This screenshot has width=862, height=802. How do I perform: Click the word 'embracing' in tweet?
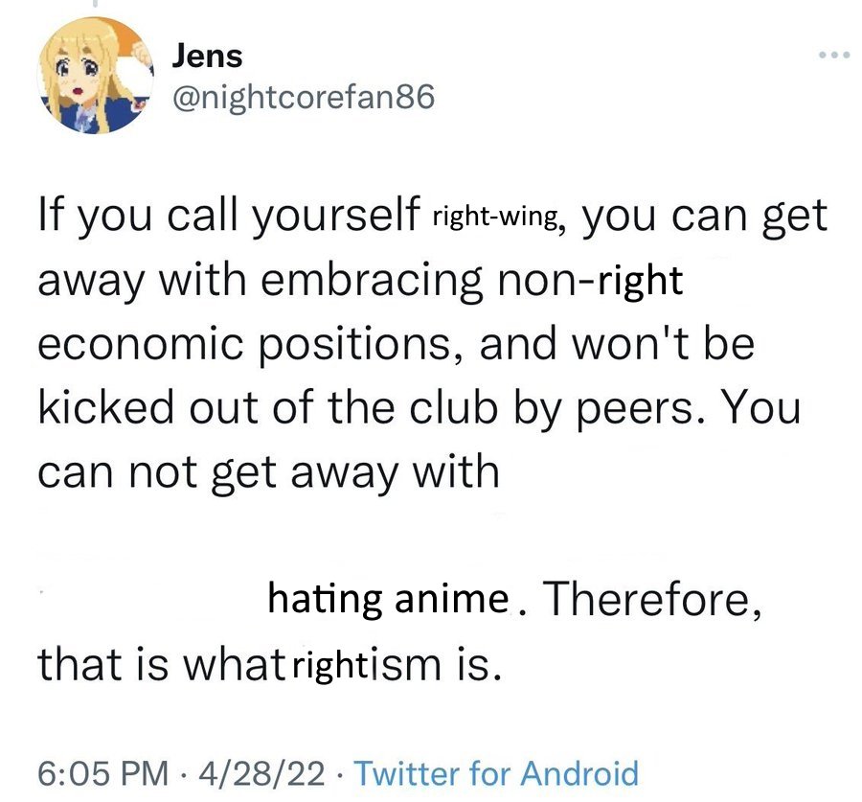pyautogui.click(x=372, y=282)
